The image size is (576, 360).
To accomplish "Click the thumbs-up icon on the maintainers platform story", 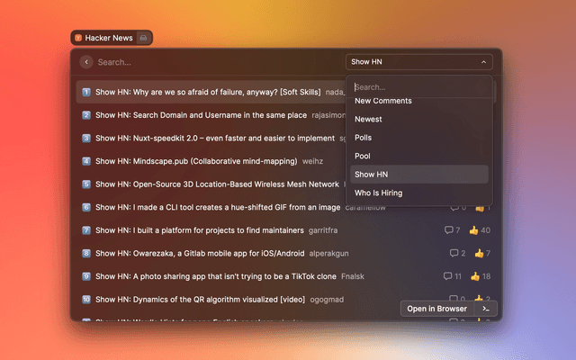I will (x=473, y=230).
